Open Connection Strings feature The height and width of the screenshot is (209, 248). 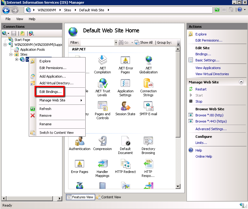[x=148, y=88]
